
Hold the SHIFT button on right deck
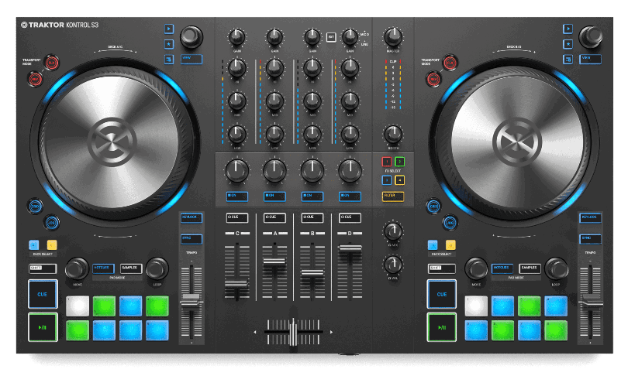pos(441,268)
